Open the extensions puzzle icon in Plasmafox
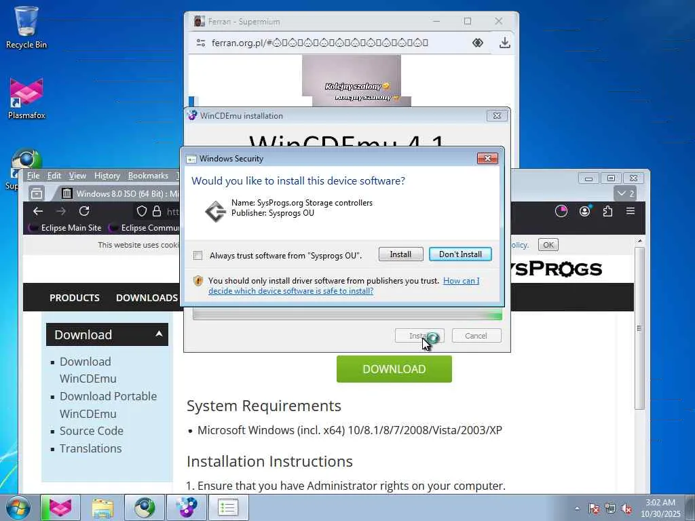The image size is (695, 521). (x=607, y=212)
